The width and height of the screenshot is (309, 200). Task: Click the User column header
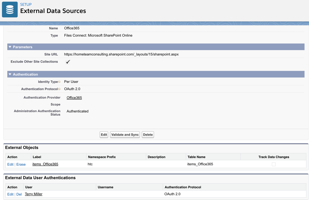(x=29, y=187)
